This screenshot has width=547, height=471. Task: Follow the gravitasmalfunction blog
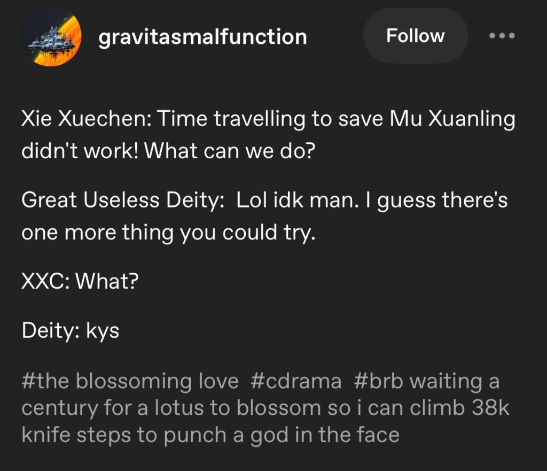pos(415,36)
